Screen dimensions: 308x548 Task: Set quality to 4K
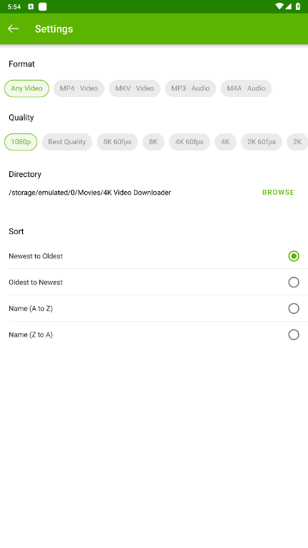(225, 142)
